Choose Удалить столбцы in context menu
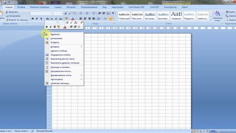 click(64, 51)
